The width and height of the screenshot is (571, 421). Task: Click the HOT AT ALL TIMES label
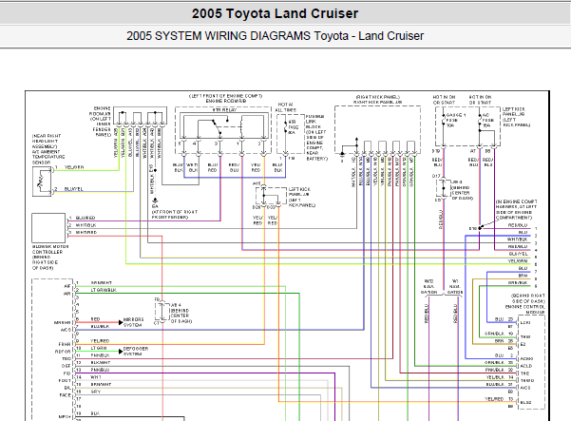(285, 107)
